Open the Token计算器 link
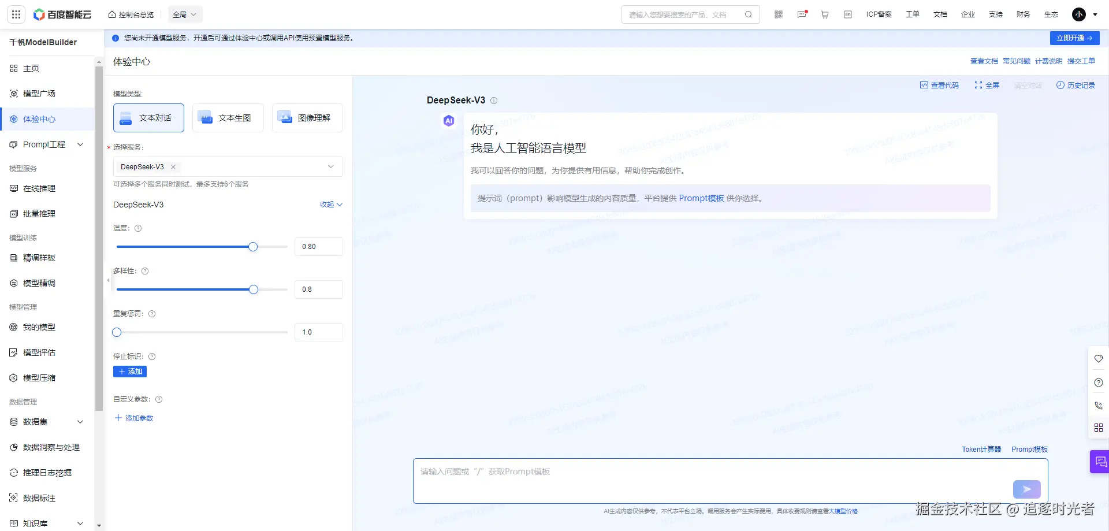1109x531 pixels. 981,450
